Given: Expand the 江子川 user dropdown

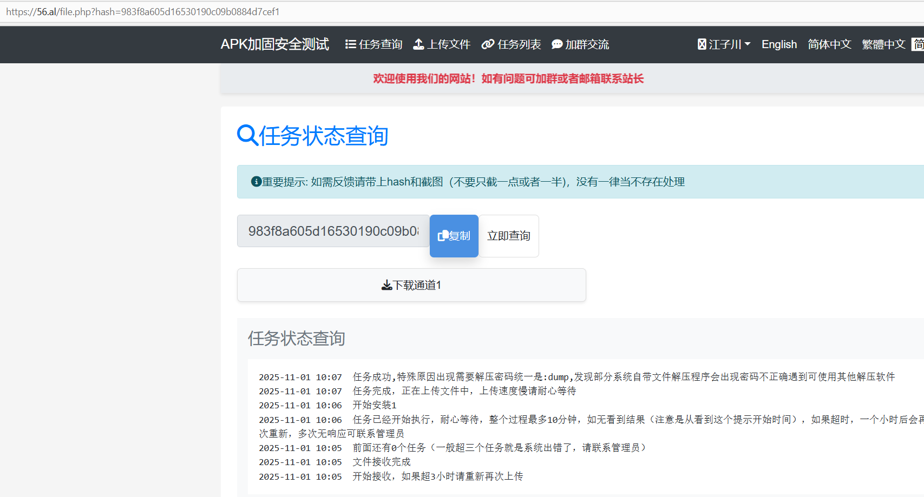Looking at the screenshot, I should point(724,44).
